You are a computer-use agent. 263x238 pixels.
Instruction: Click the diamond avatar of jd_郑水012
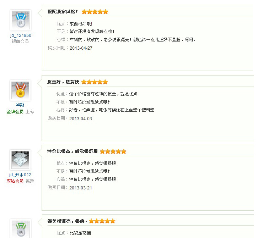pyautogui.click(x=20, y=160)
